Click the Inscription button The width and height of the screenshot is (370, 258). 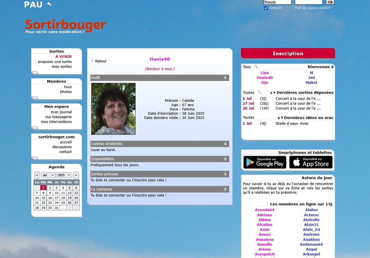(x=288, y=54)
